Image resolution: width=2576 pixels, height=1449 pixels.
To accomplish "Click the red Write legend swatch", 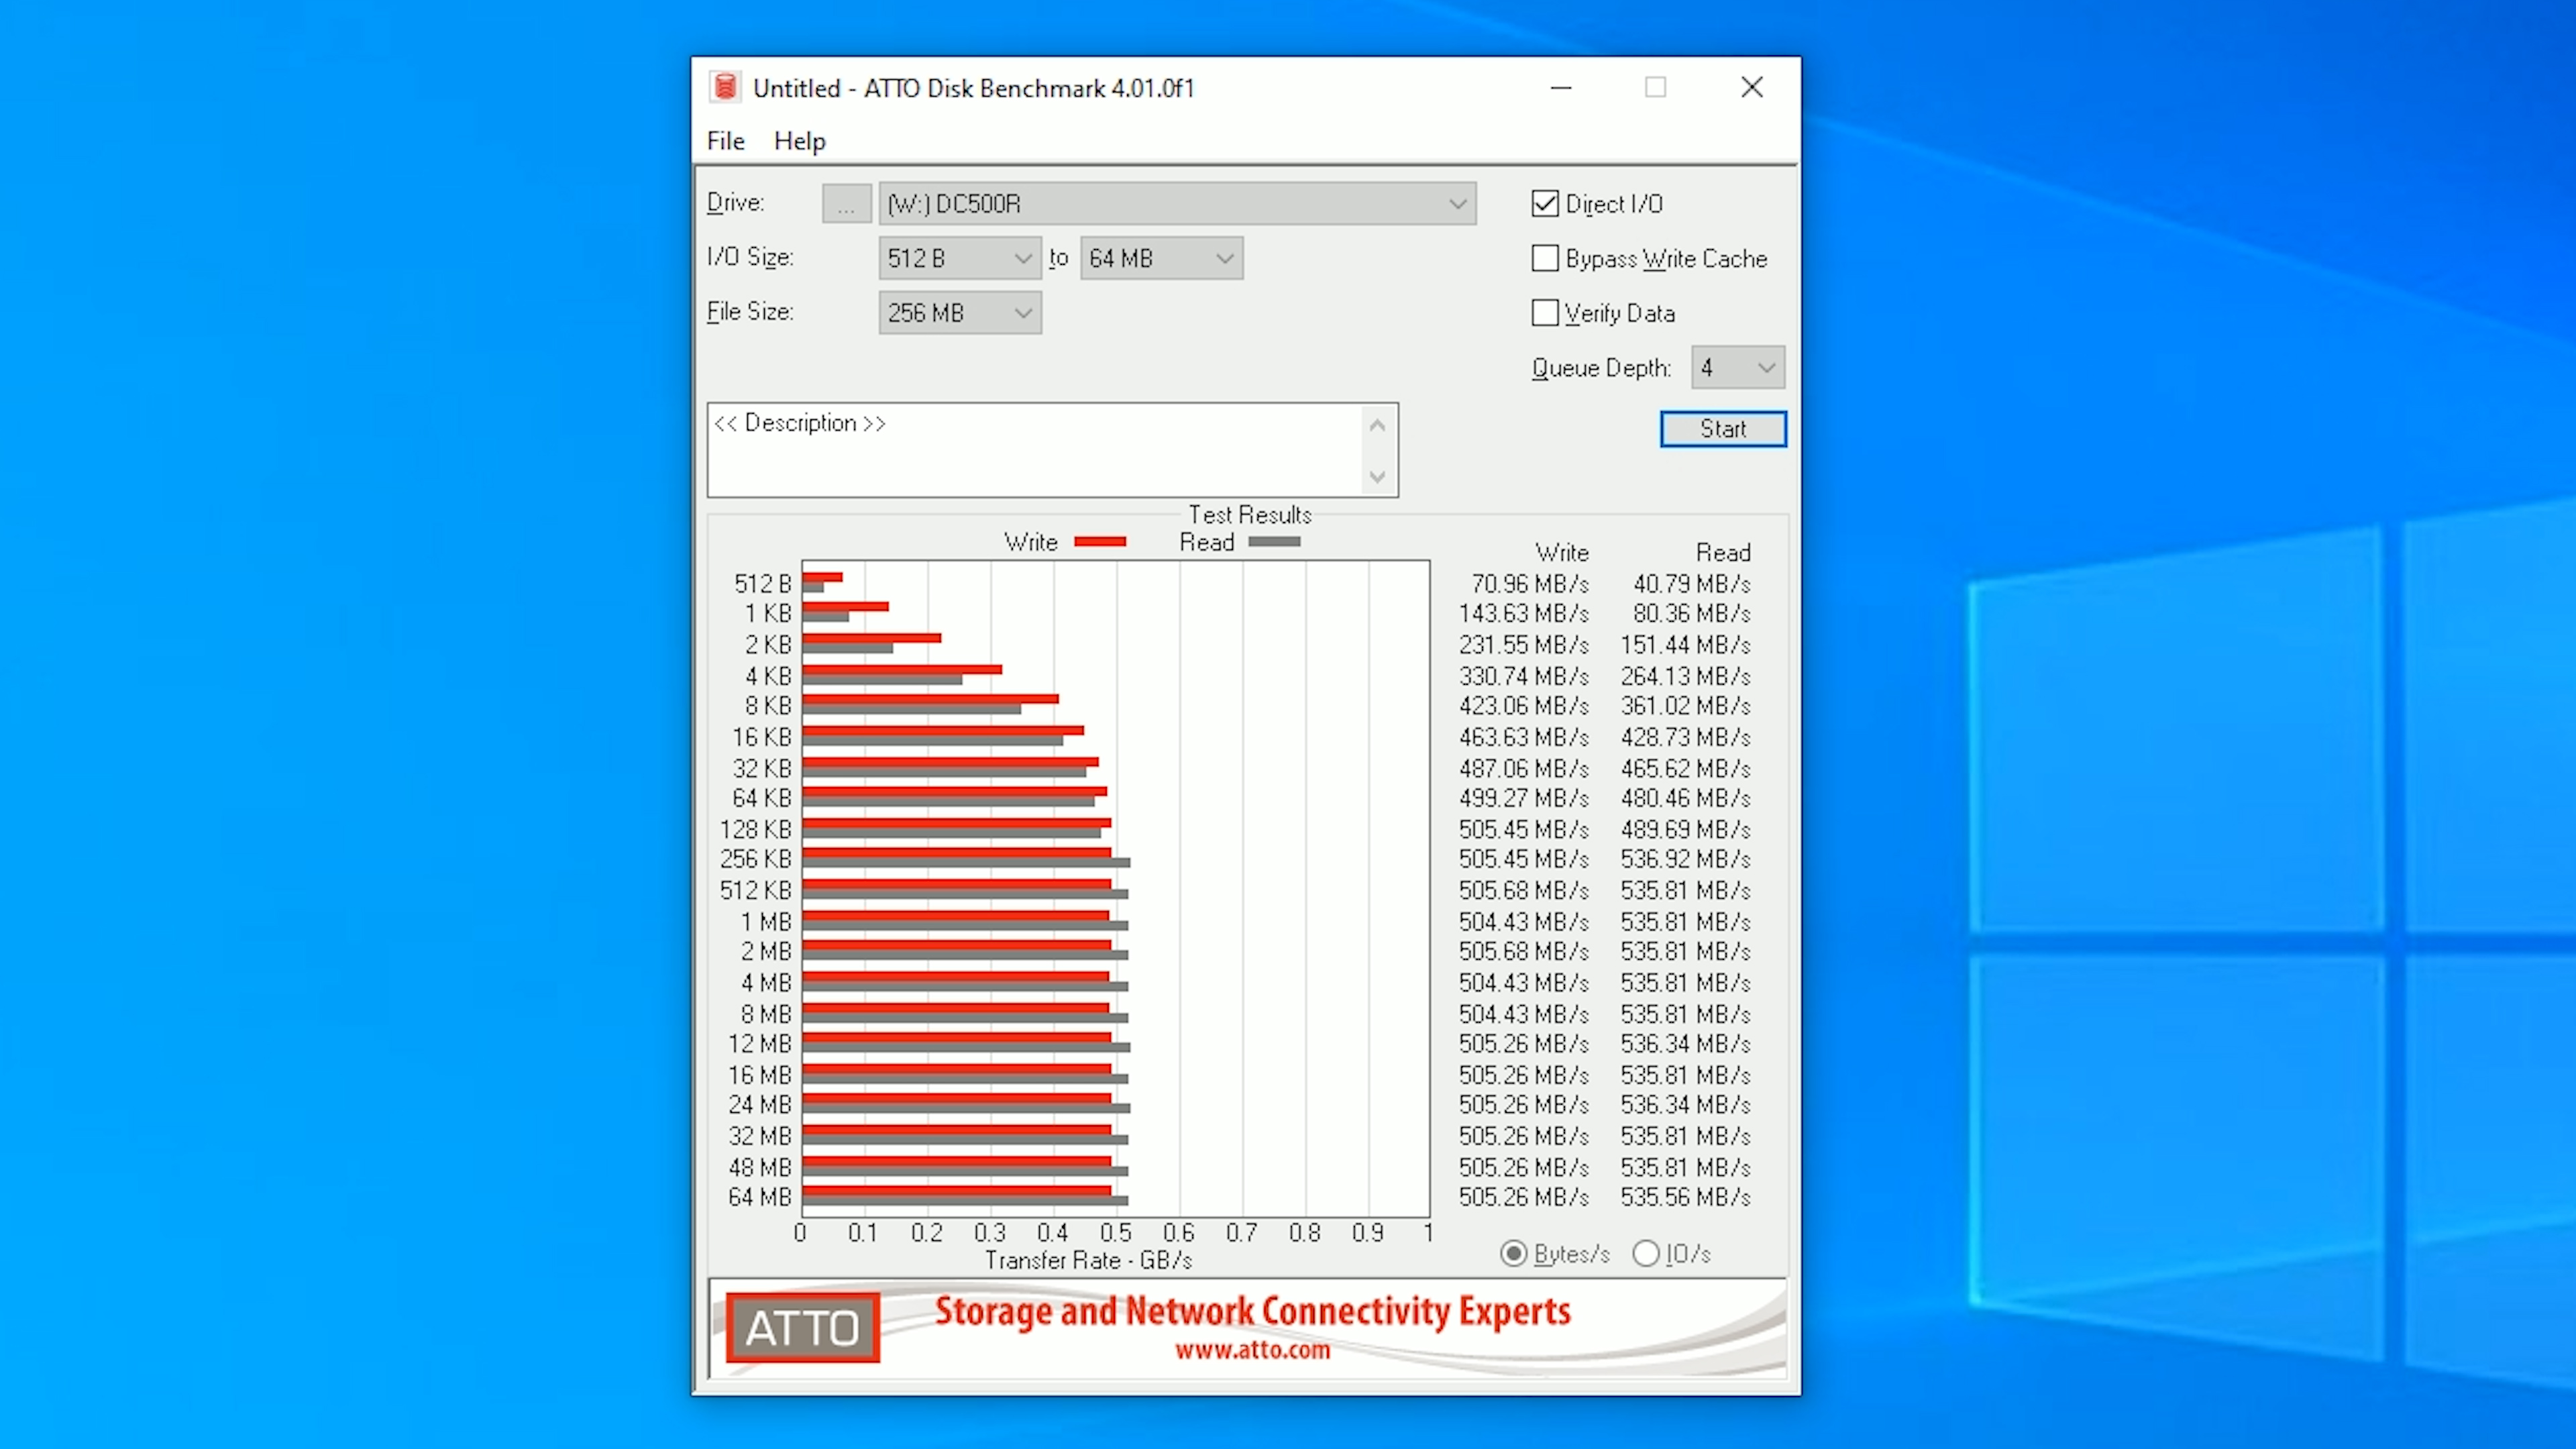I will [x=1100, y=542].
